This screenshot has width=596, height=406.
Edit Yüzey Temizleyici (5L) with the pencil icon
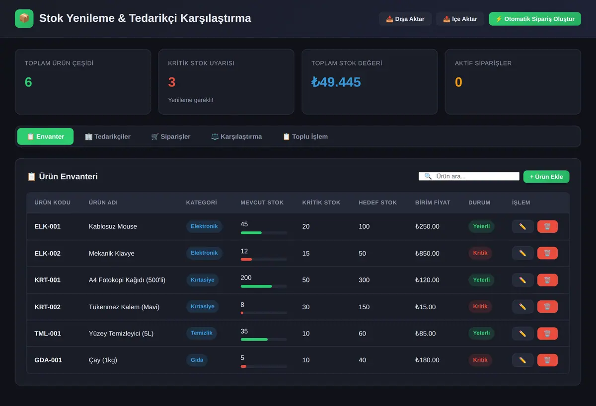click(522, 334)
